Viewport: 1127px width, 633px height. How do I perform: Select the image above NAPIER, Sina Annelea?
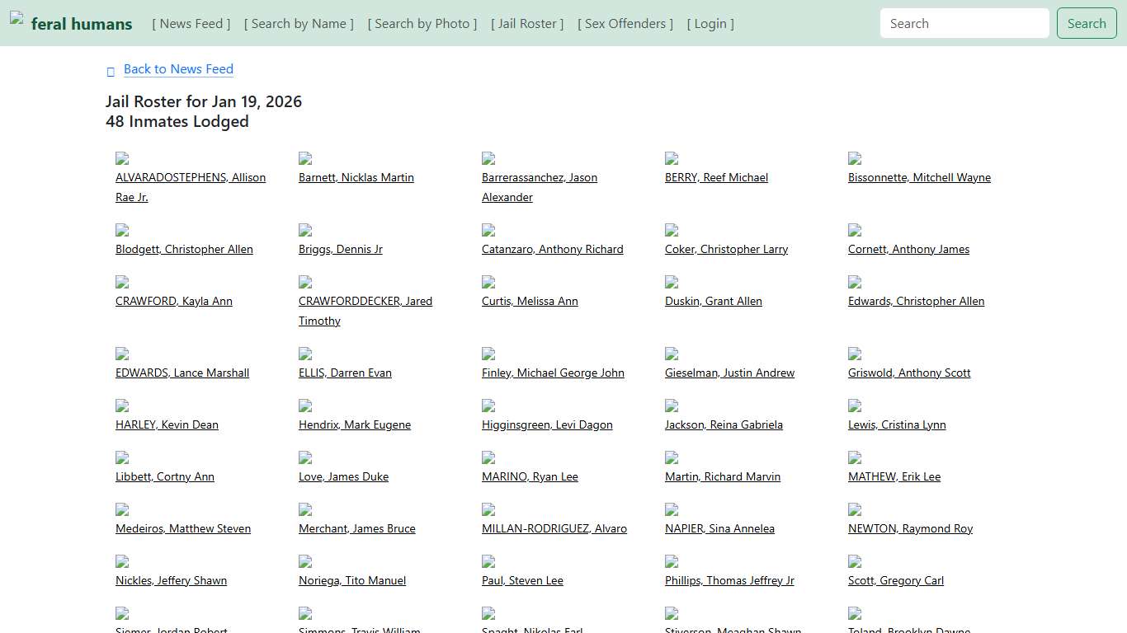pos(672,509)
